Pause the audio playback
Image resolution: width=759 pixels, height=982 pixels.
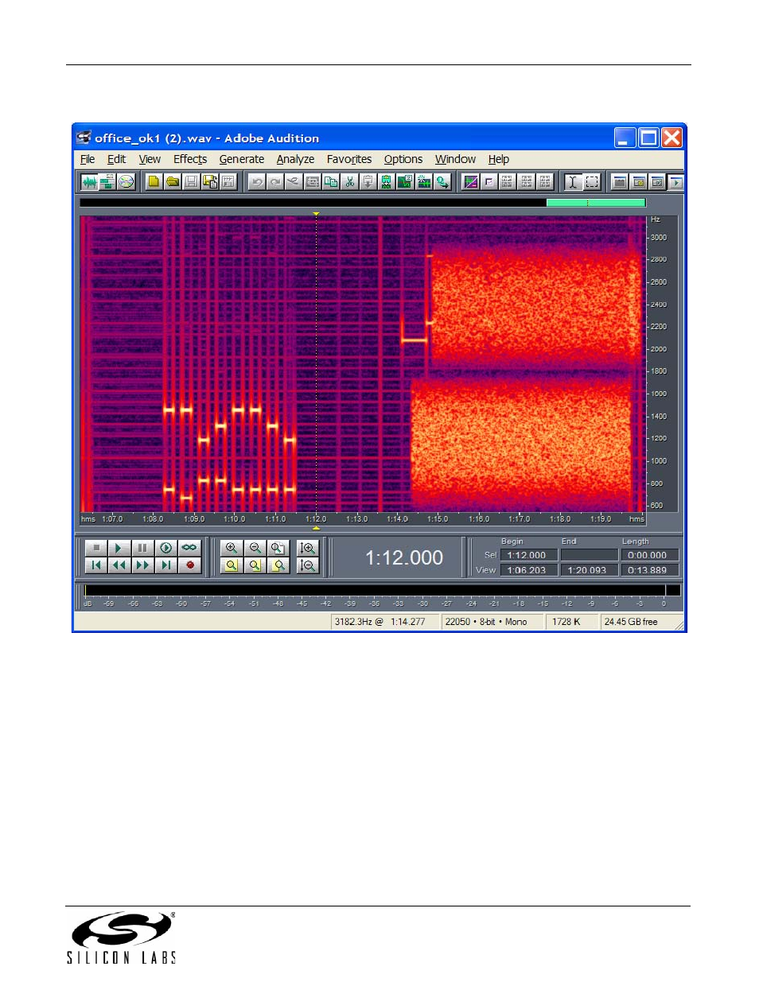point(142,546)
